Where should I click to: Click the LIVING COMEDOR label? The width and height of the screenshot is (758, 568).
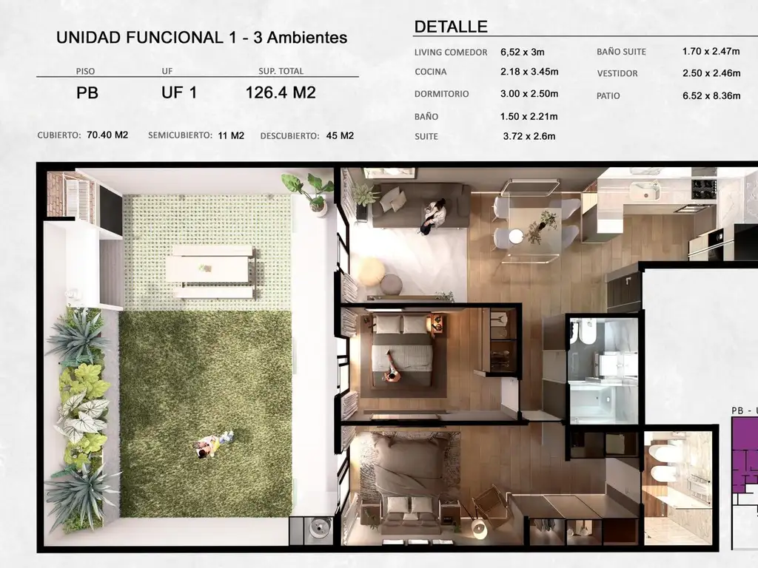point(451,53)
